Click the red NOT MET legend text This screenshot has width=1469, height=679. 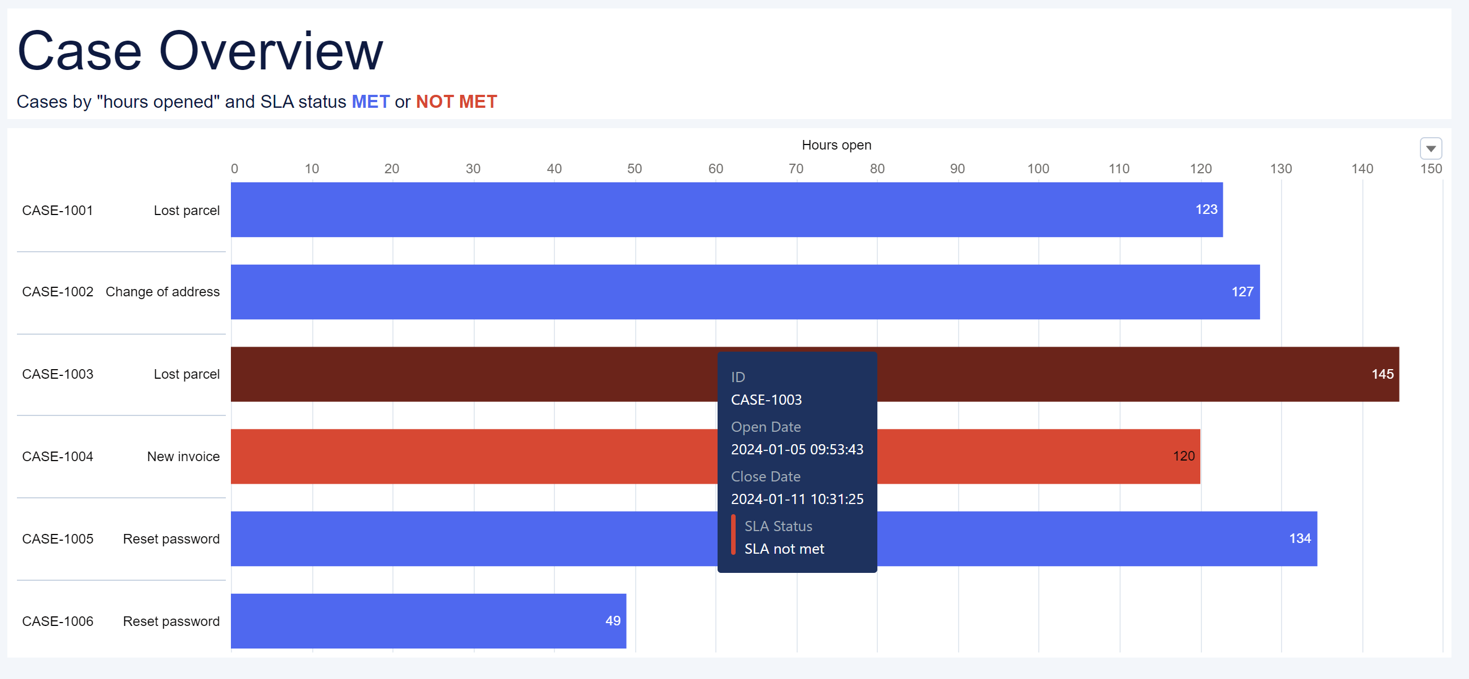pyautogui.click(x=456, y=102)
